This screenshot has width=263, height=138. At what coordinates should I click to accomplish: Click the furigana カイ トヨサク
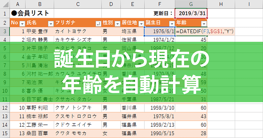point(71,31)
